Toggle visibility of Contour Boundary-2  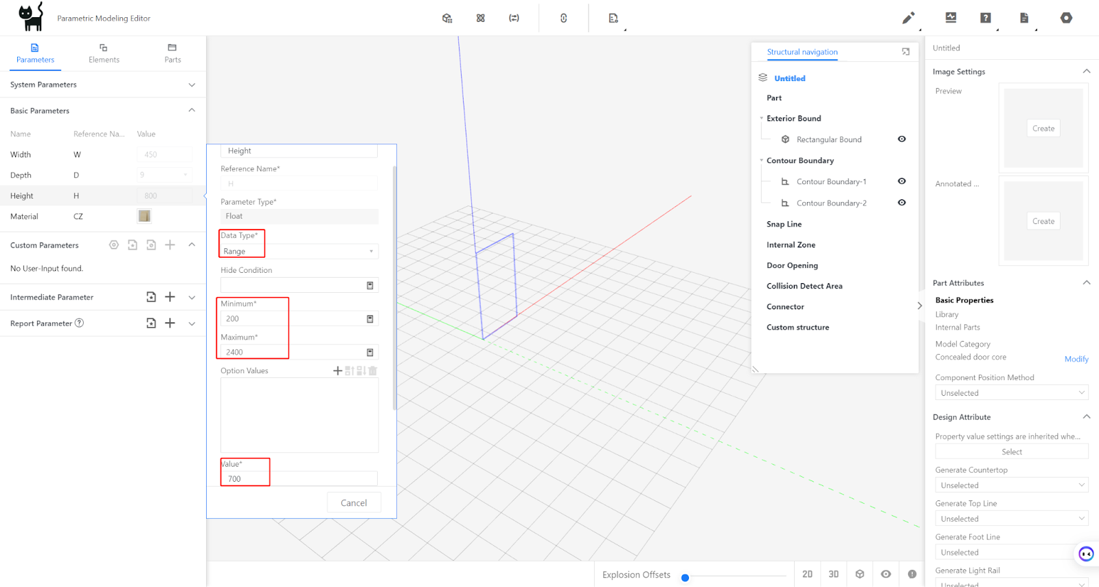click(x=902, y=203)
